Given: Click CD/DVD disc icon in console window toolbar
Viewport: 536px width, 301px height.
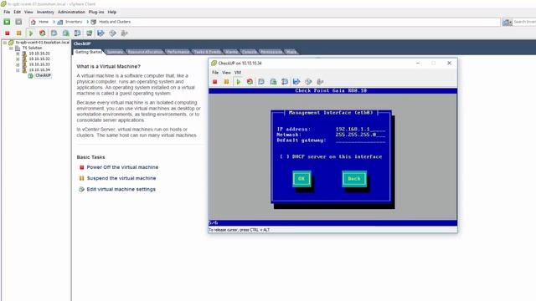Looking at the screenshot, I should [x=308, y=82].
